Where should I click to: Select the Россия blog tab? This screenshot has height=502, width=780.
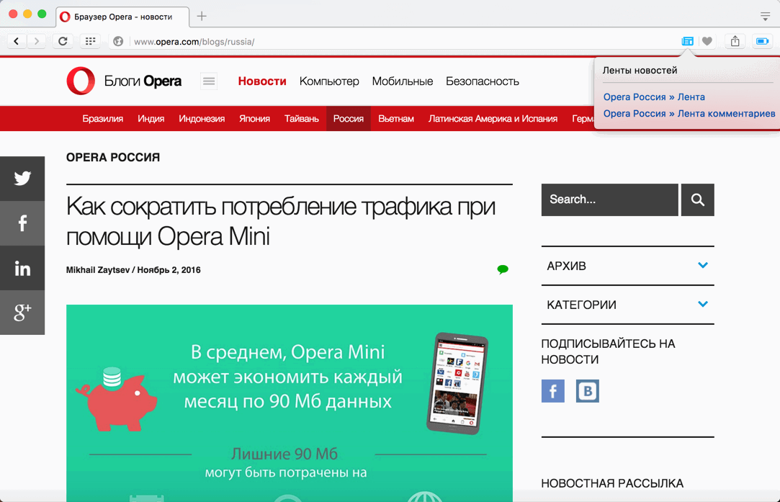coord(348,118)
